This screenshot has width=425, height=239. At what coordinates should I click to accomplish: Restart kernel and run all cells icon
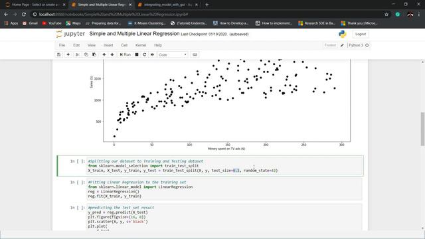(152, 54)
